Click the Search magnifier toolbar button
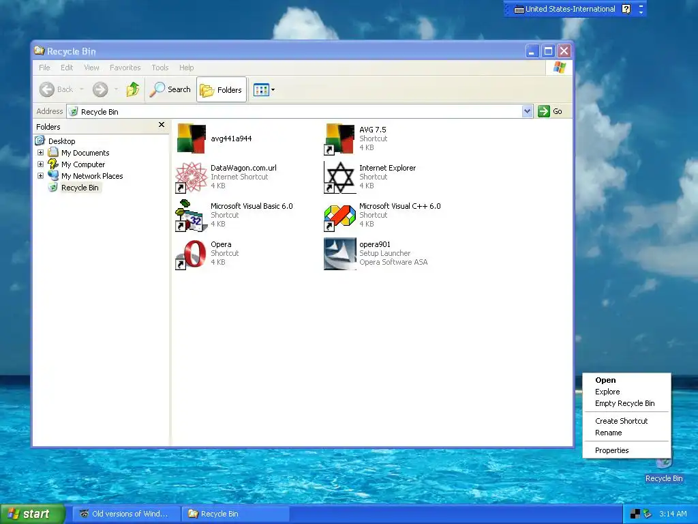Viewport: 698px width, 524px height. click(170, 89)
